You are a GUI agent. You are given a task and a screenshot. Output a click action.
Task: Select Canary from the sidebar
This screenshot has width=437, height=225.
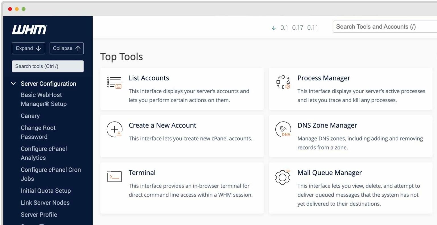click(x=30, y=116)
